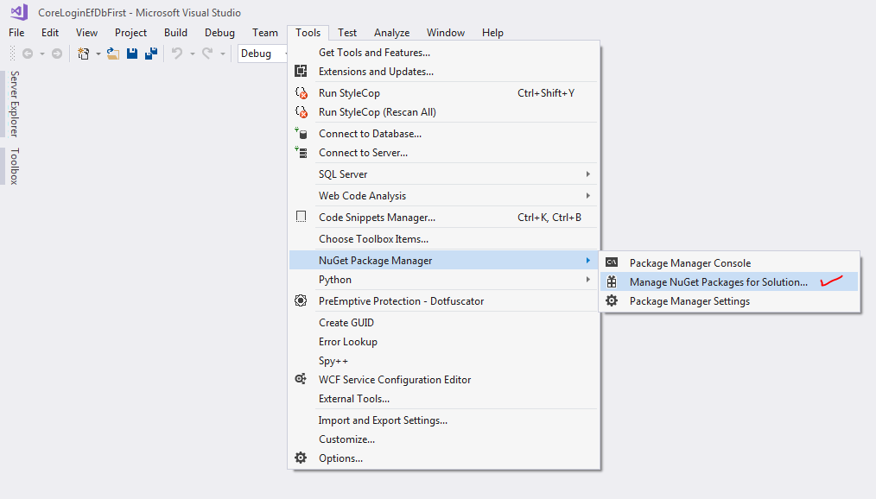This screenshot has width=876, height=499.
Task: Click the Navigate Backward arrow icon
Action: 28,54
